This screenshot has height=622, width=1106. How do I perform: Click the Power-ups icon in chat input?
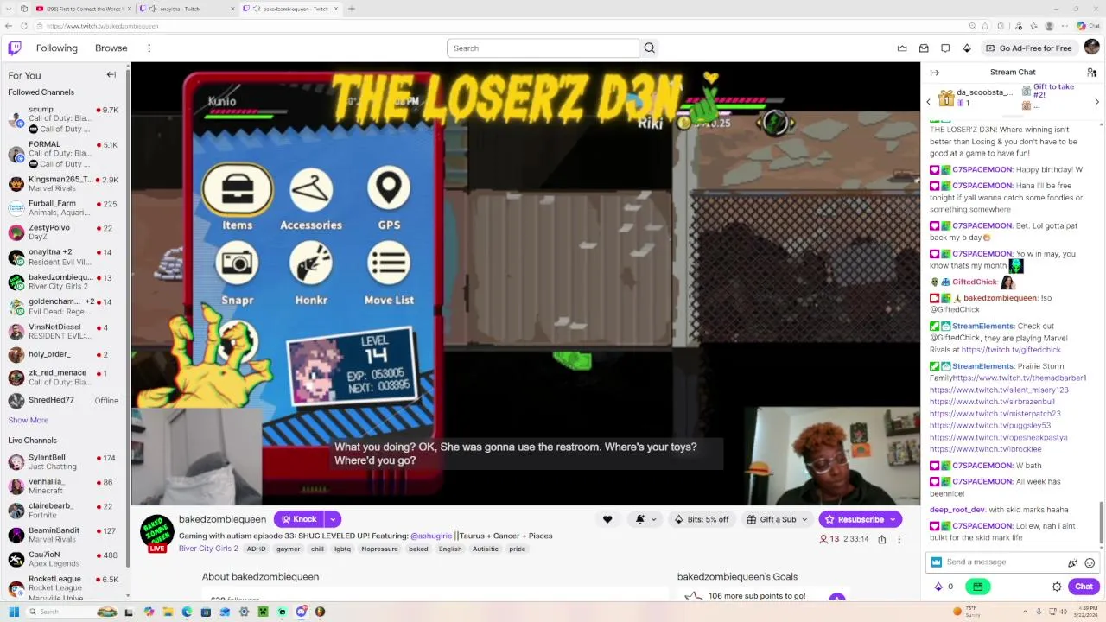tap(1072, 562)
